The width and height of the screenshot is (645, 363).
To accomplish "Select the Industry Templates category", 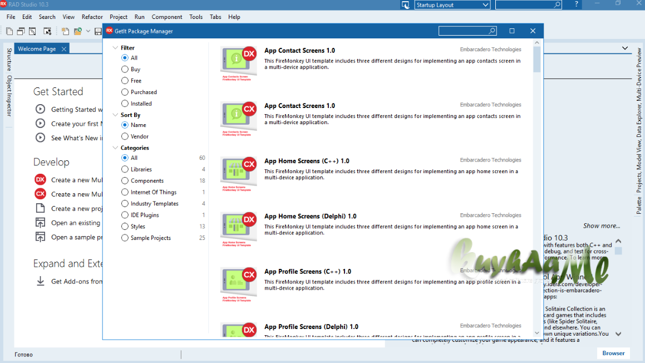I will (125, 203).
